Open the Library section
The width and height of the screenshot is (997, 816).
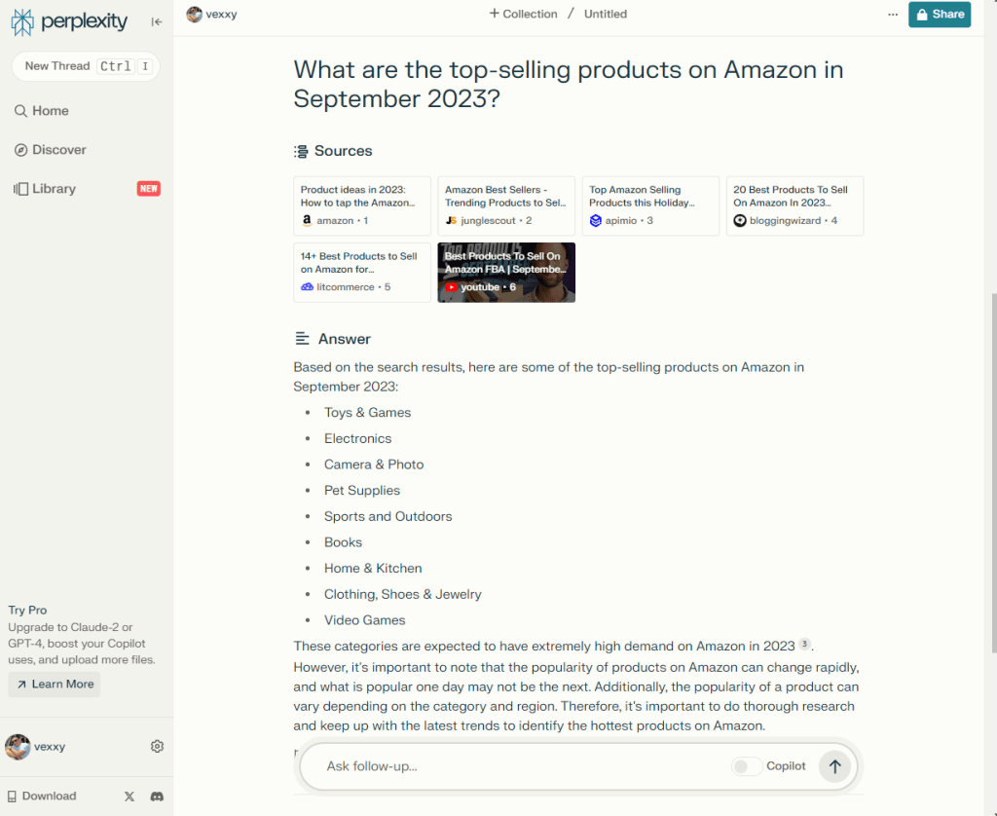pos(45,188)
